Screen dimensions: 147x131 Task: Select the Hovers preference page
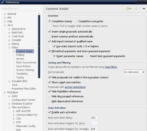(20, 59)
